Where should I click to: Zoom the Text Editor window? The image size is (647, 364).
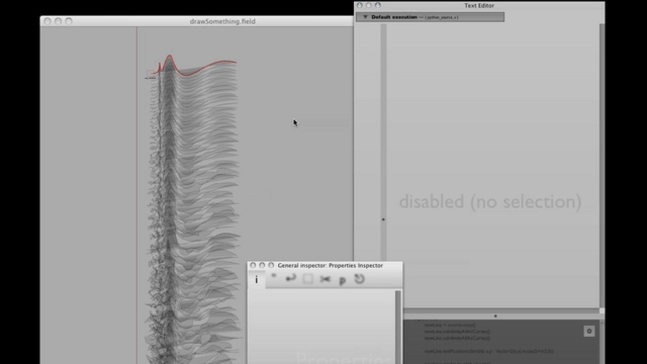click(378, 5)
